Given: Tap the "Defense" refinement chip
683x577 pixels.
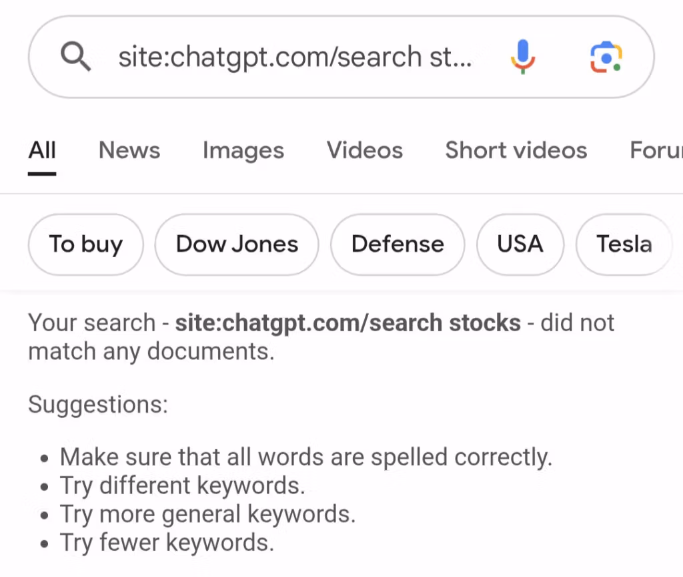Looking at the screenshot, I should pos(398,244).
